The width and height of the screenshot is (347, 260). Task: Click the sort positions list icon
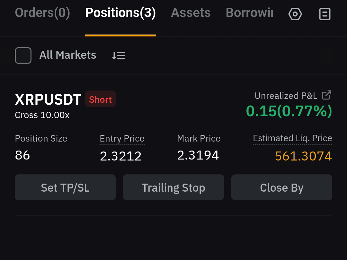coord(118,56)
